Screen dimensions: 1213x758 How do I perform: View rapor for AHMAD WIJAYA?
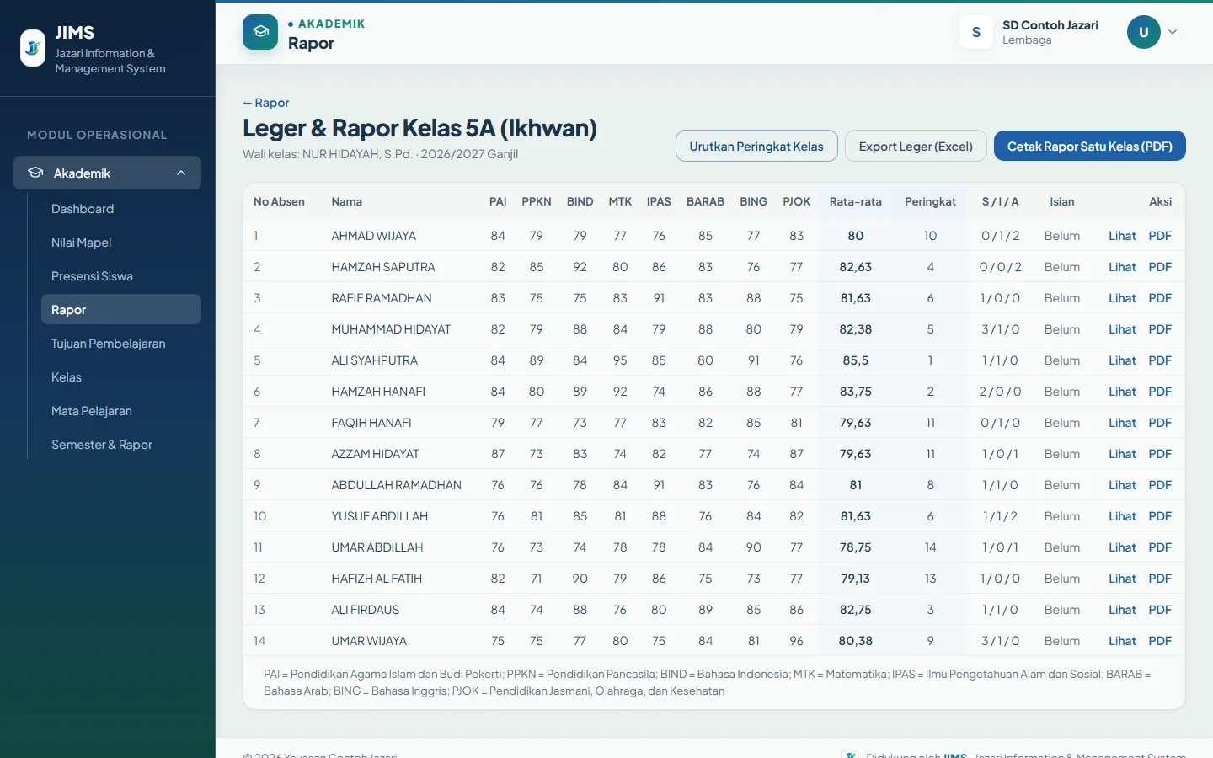click(x=1122, y=236)
